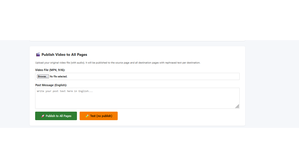Click the "Post Message (English):" label
Screen dimensions: 299x168
point(51,85)
